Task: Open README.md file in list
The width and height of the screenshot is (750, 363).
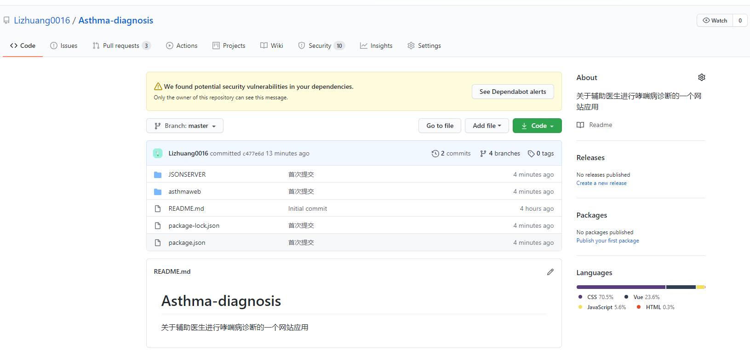Action: 186,209
